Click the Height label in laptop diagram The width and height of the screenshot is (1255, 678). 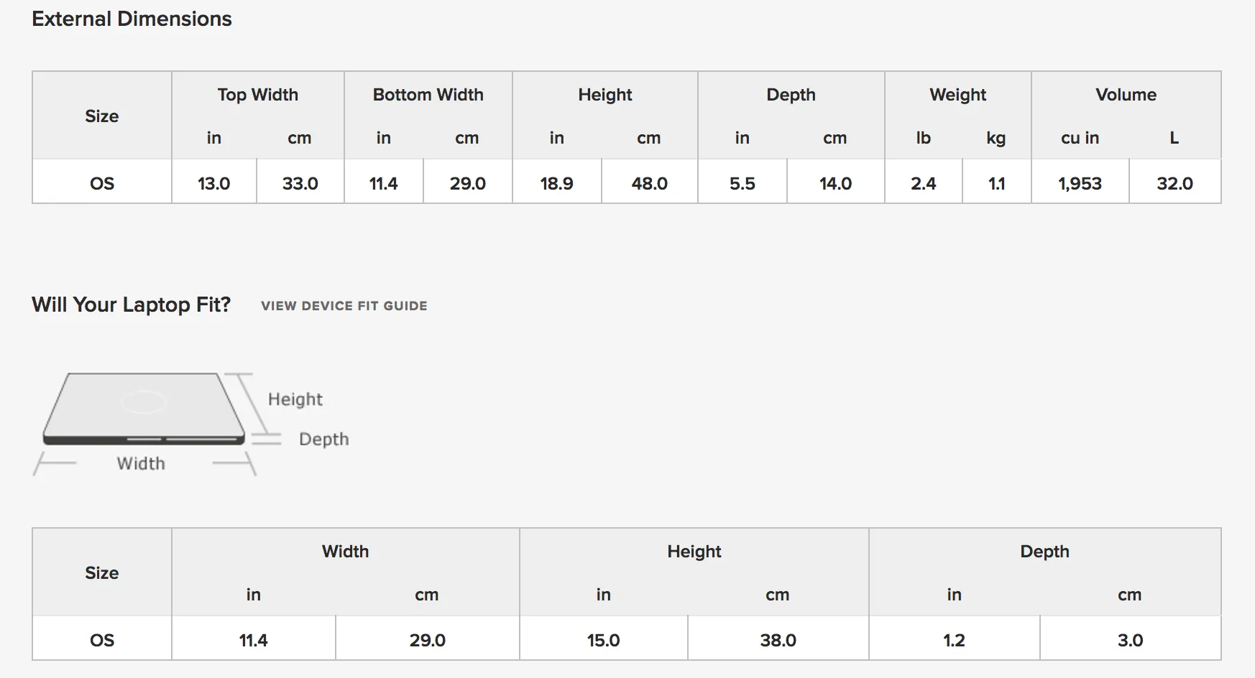click(295, 399)
